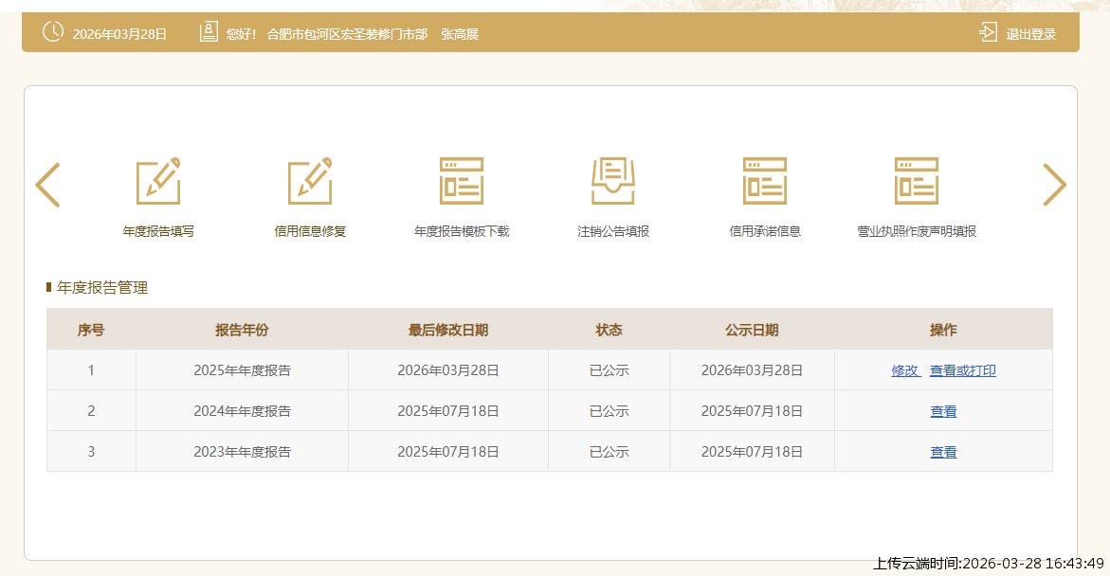Click the 退出登录 text button
This screenshot has width=1110, height=576.
pos(1030,34)
